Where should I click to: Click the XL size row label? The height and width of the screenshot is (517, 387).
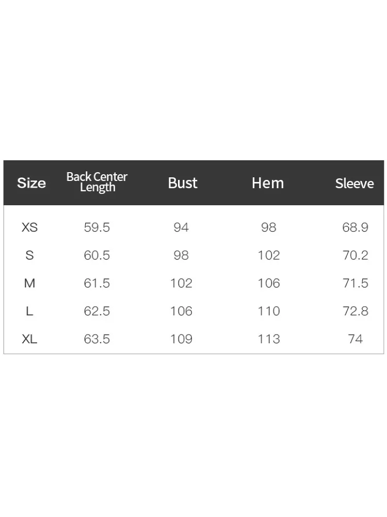(29, 339)
